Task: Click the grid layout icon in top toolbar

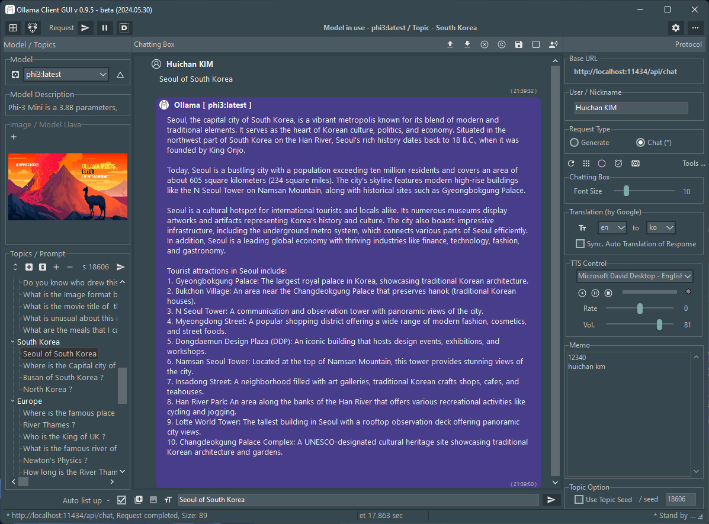Action: [x=13, y=28]
